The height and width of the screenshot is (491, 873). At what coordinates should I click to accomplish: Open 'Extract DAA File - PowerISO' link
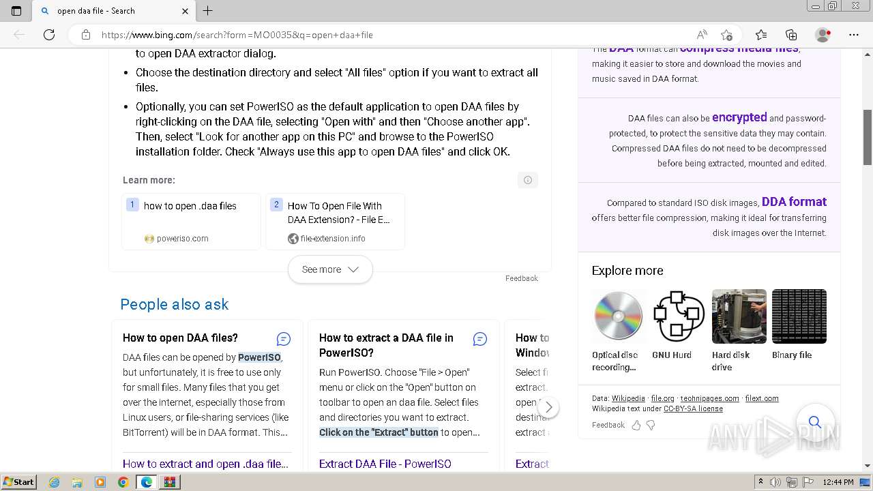[x=385, y=464]
